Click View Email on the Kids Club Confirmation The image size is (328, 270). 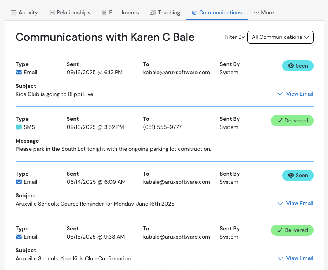[299, 258]
